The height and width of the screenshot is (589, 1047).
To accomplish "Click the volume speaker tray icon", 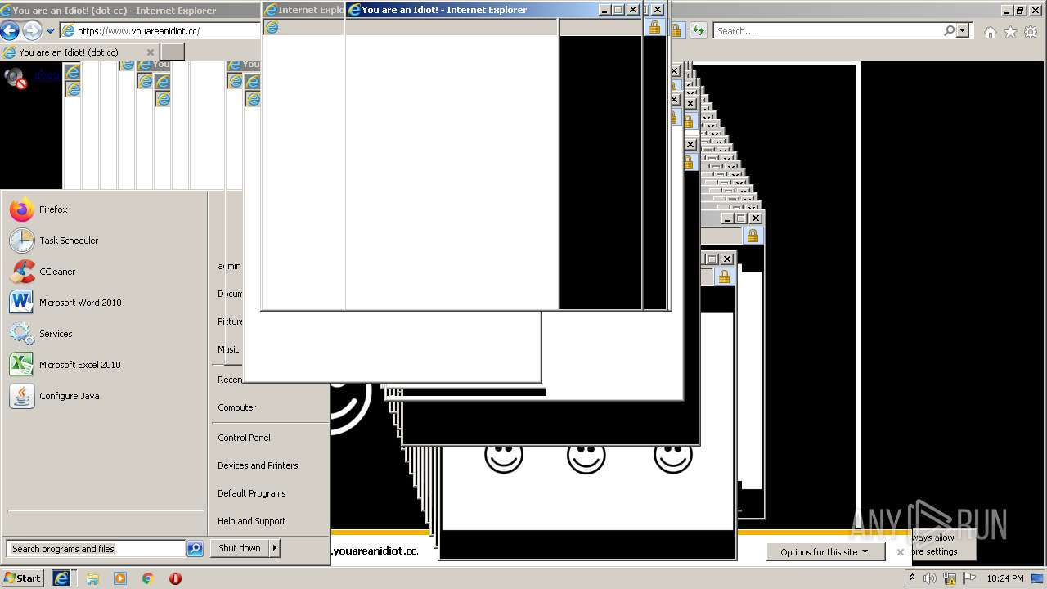I will coord(930,578).
